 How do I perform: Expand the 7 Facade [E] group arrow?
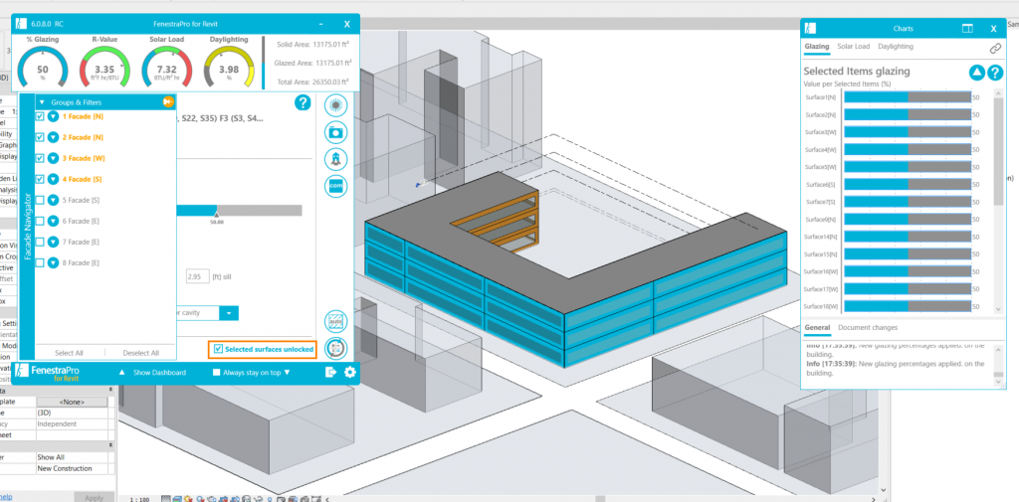tap(54, 243)
